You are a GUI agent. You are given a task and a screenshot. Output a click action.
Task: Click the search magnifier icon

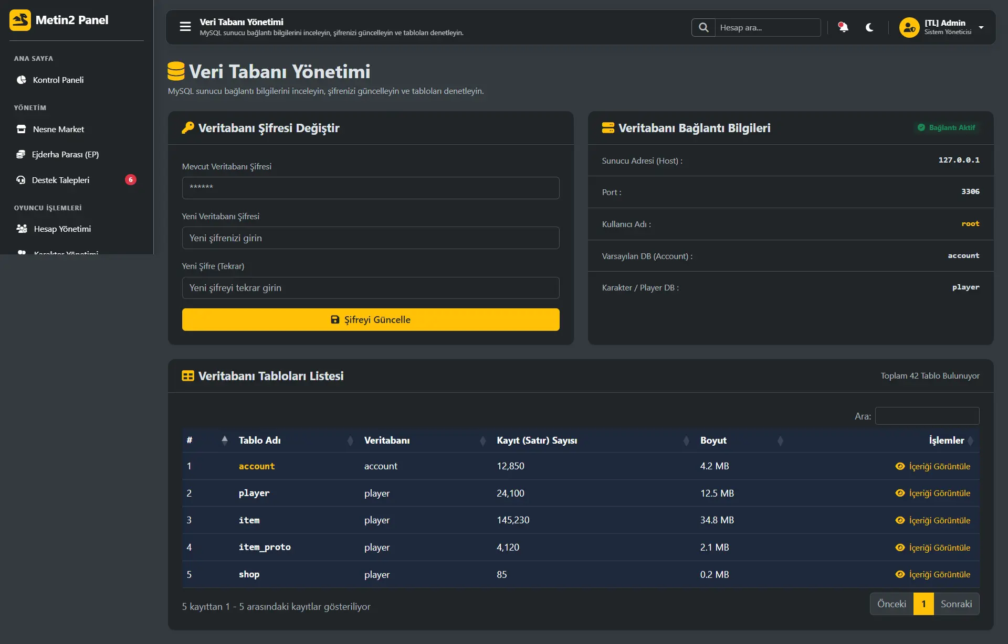tap(703, 27)
